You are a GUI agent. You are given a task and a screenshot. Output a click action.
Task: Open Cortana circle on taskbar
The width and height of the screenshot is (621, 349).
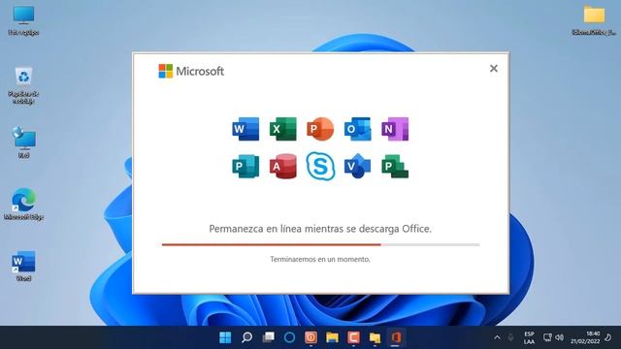[289, 337]
